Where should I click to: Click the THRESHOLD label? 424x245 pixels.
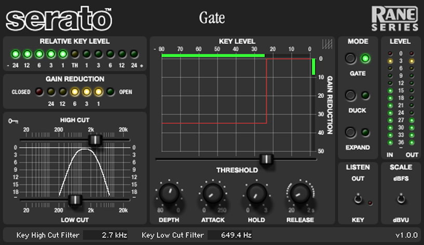(x=237, y=170)
